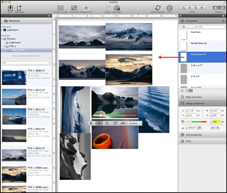The width and height of the screenshot is (227, 193).
Task: Open the template filter All dropdown
Action: coord(189,27)
